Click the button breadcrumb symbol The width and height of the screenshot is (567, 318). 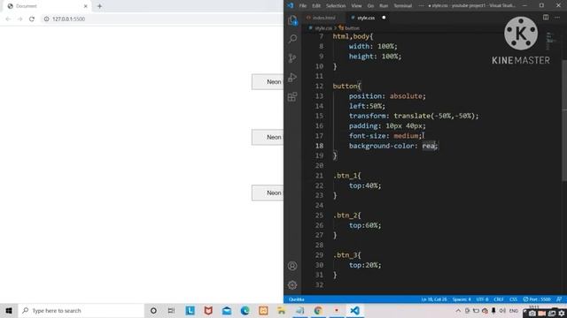(x=352, y=28)
